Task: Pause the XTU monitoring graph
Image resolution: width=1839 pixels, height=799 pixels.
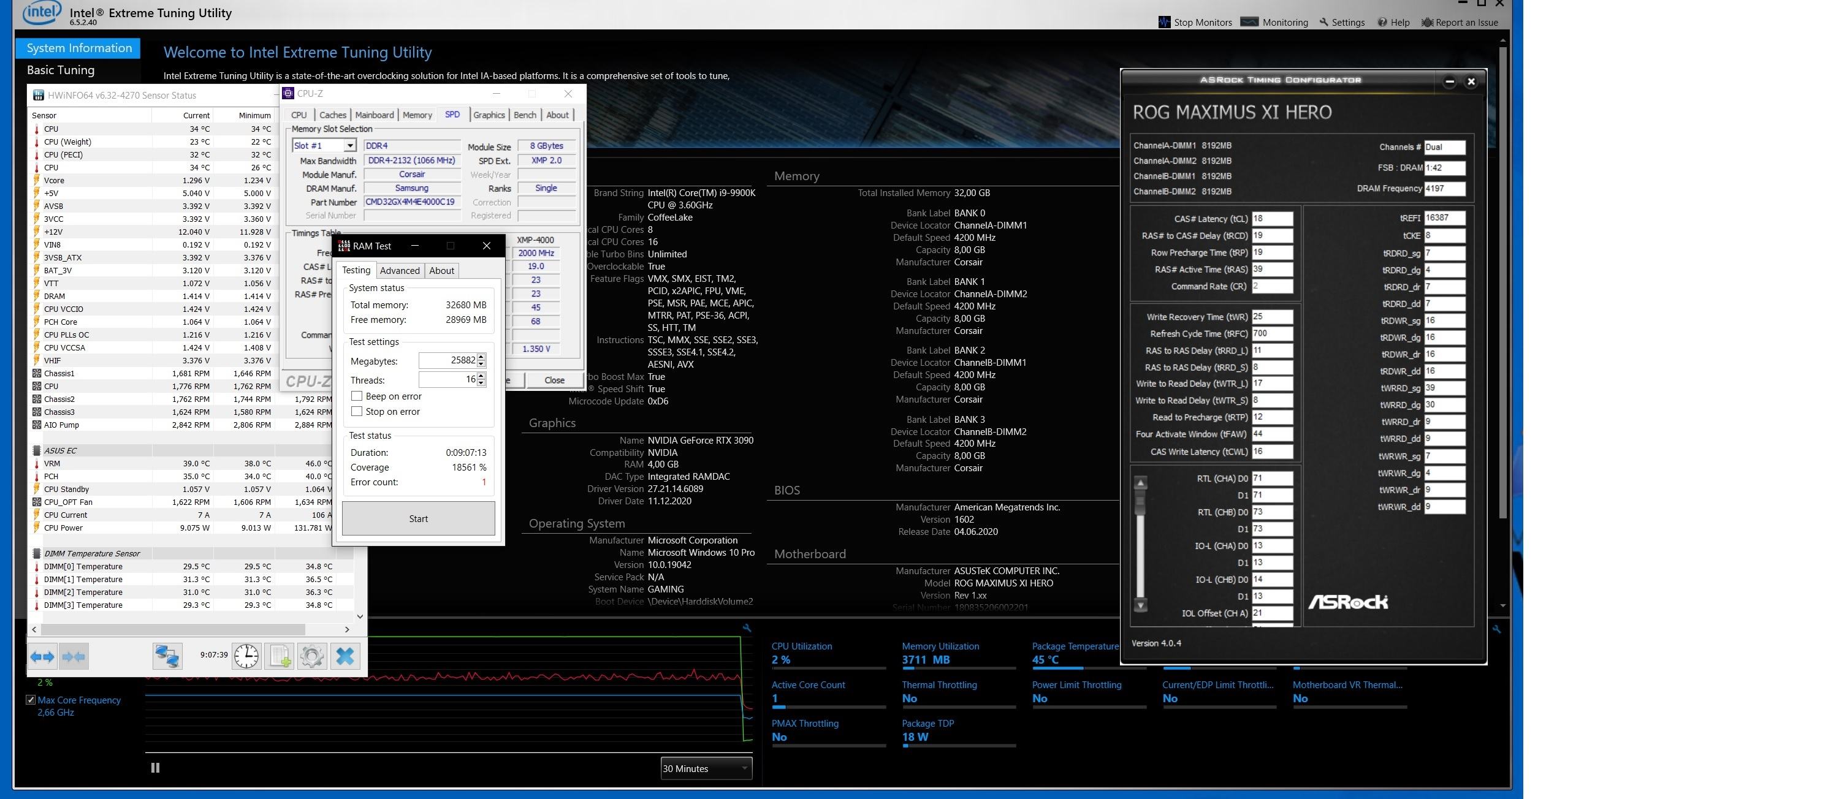Action: point(155,768)
